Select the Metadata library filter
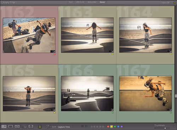 (92, 2)
